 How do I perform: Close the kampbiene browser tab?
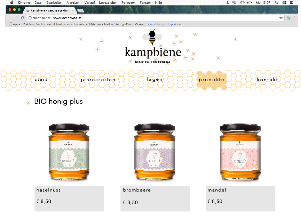[73, 10]
